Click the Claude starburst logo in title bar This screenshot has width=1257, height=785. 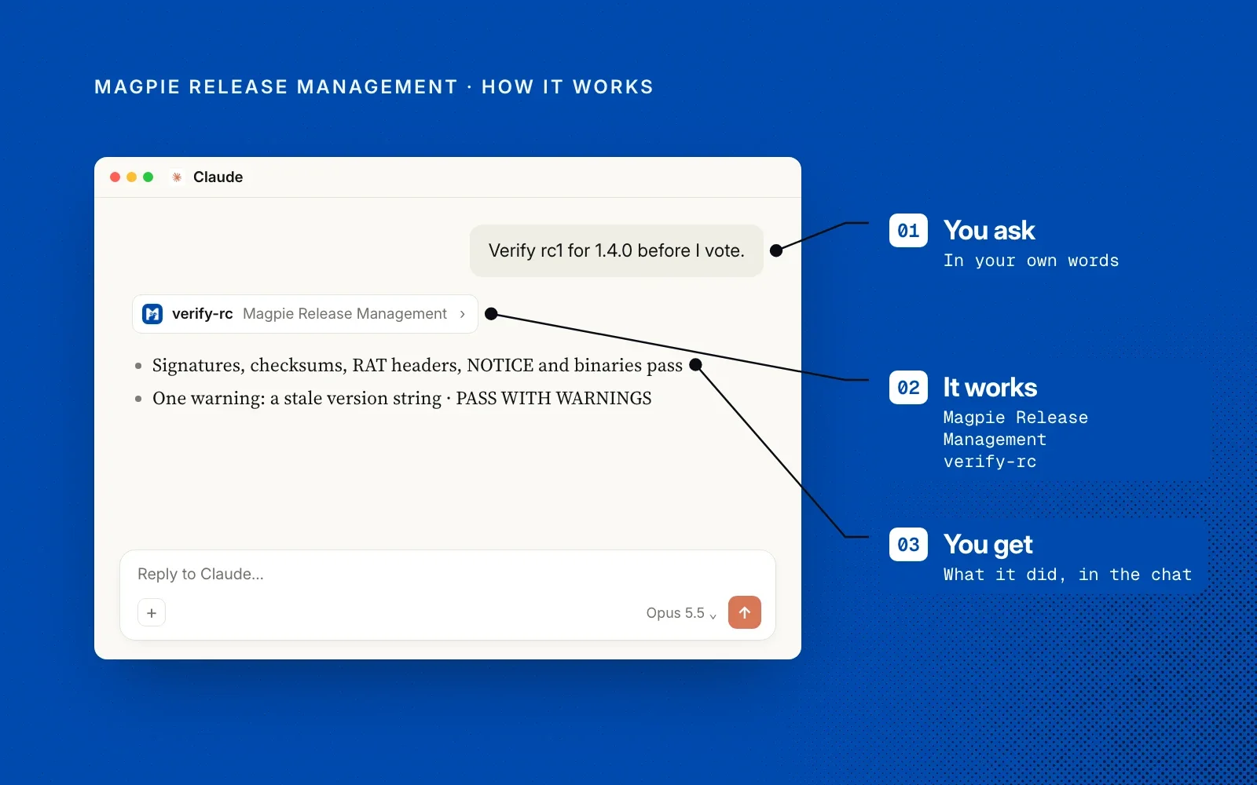[177, 177]
